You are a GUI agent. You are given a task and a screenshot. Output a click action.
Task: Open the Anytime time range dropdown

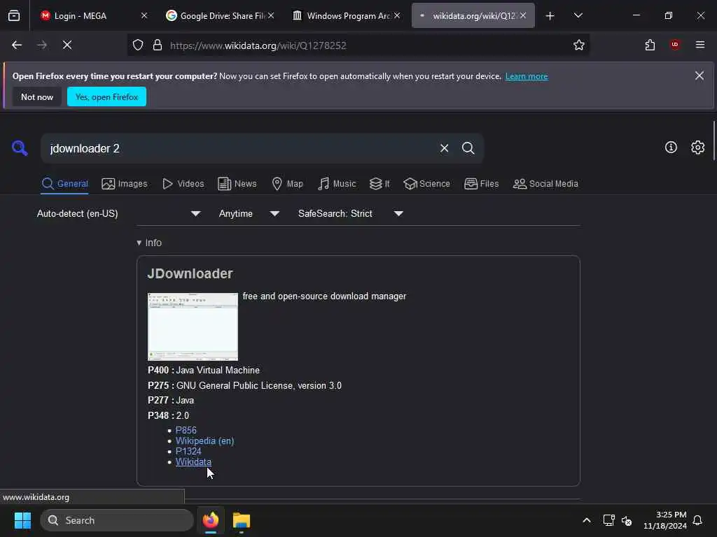pos(249,214)
